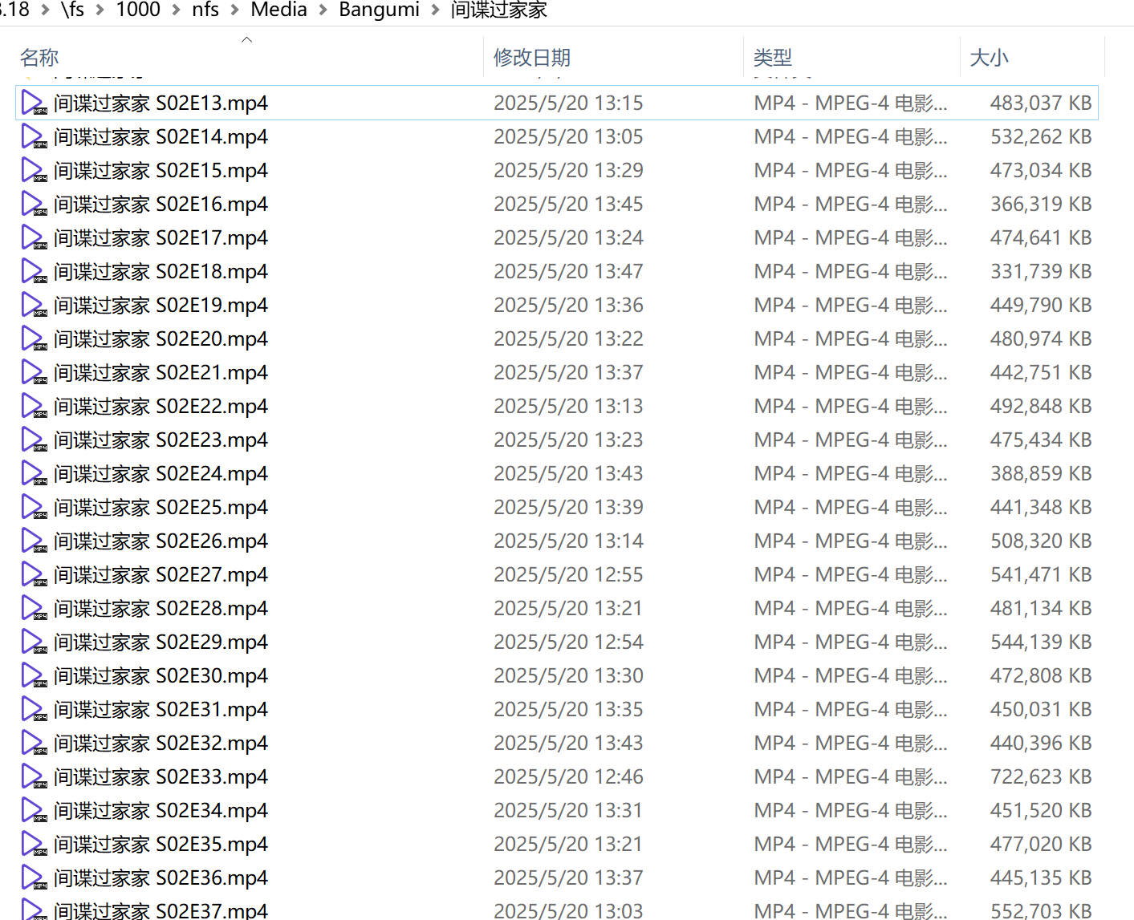Click the MP4 icon of S02E19.mp4
This screenshot has width=1134, height=920.
[x=34, y=305]
